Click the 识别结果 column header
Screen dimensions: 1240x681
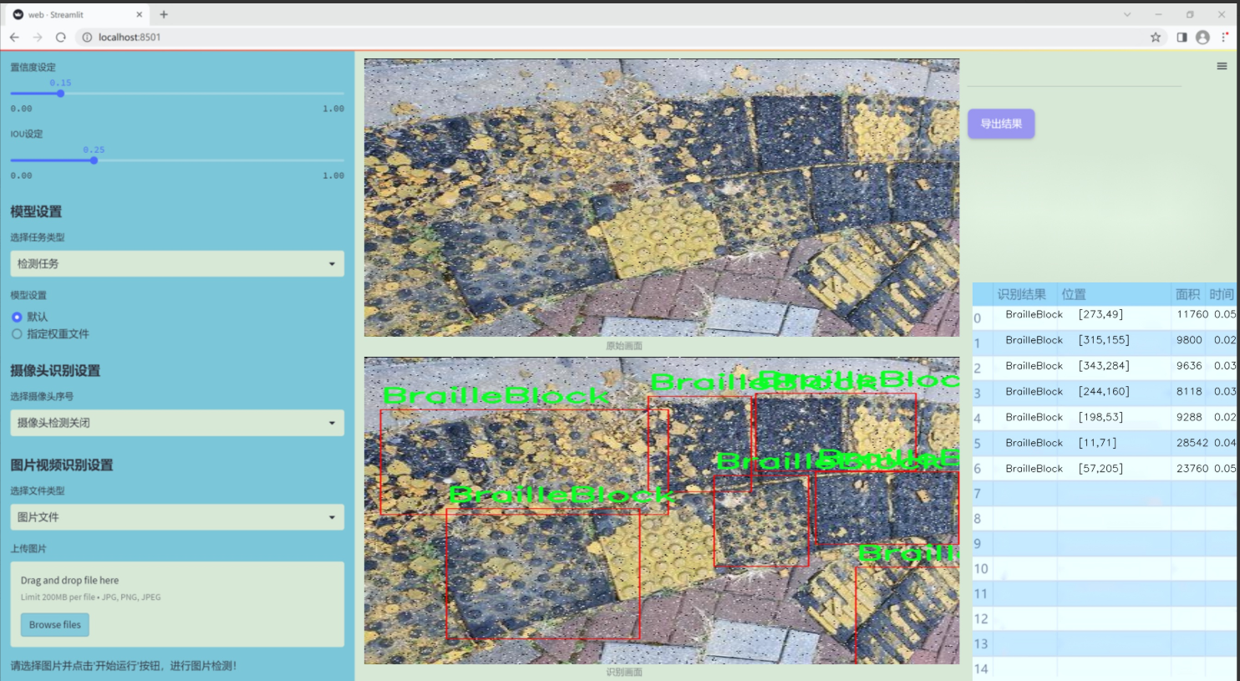1021,294
